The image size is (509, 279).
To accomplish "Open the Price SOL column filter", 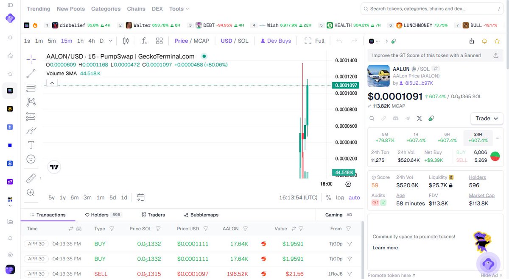I will coord(158,229).
